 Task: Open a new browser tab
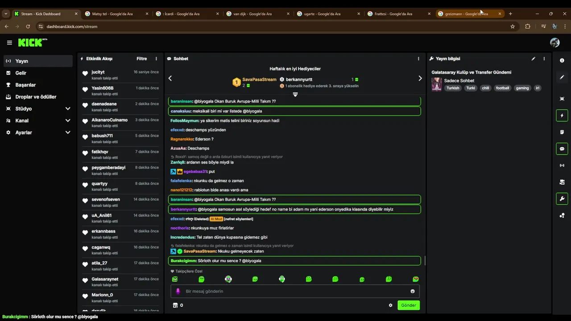click(510, 14)
